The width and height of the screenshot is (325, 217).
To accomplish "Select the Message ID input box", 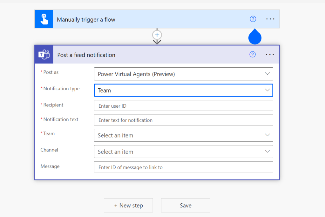I will click(183, 167).
